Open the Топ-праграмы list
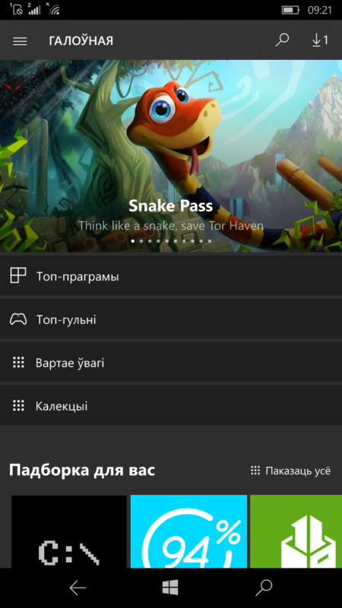 coord(171,277)
